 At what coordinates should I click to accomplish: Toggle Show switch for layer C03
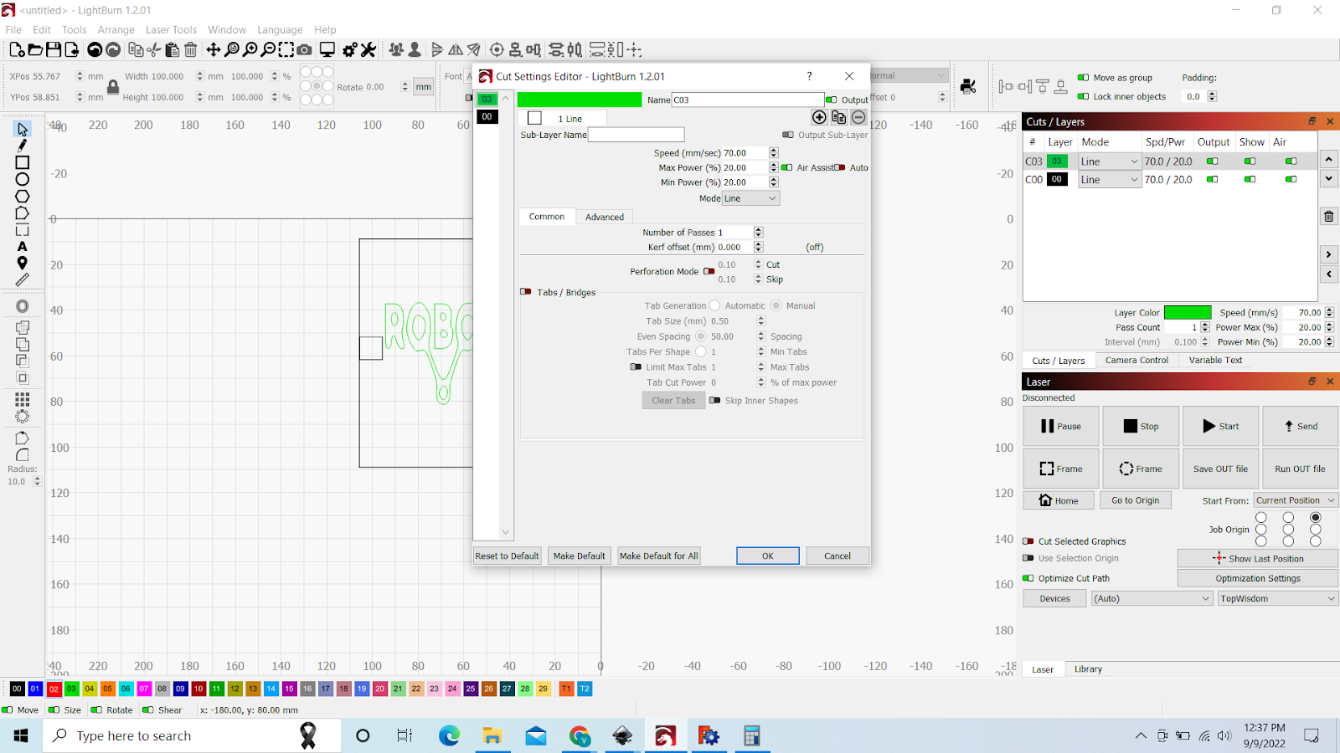click(1250, 161)
